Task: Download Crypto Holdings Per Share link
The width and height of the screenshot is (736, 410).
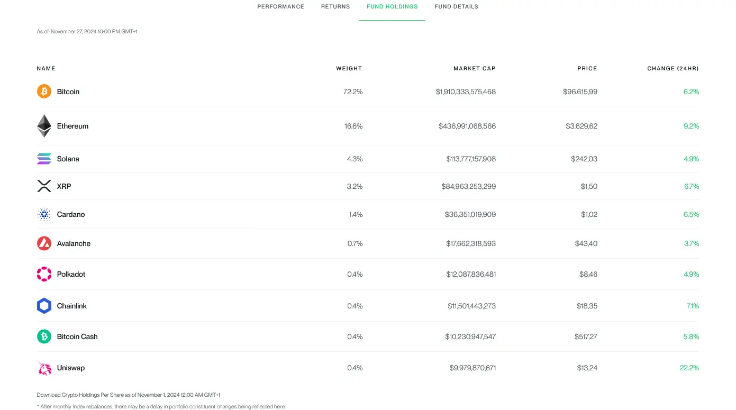Action: (129, 395)
